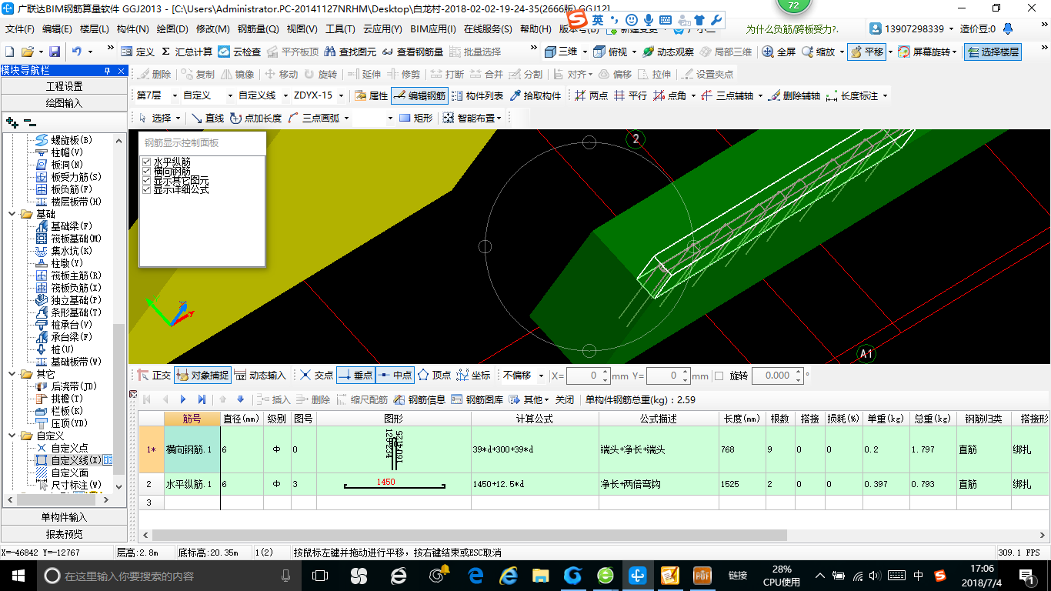Click horizontal scrollbar under rebar table
The image size is (1051, 591).
pos(469,535)
